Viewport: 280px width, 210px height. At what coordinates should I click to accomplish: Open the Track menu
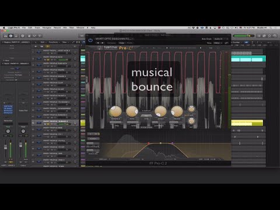37,28
